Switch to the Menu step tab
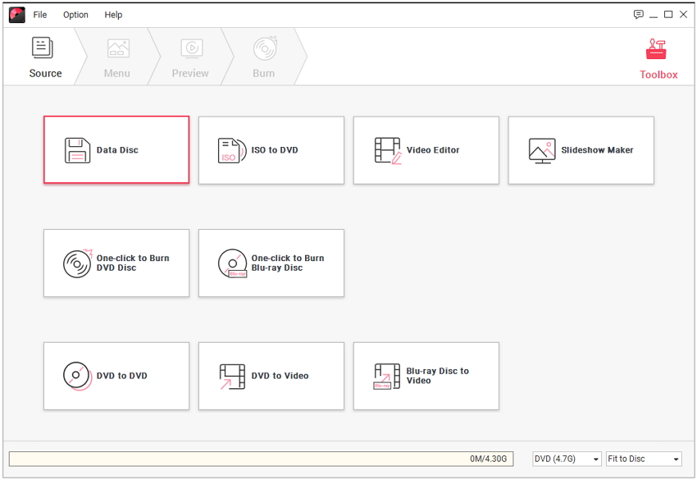Screen dimensions: 697x480 [x=117, y=57]
